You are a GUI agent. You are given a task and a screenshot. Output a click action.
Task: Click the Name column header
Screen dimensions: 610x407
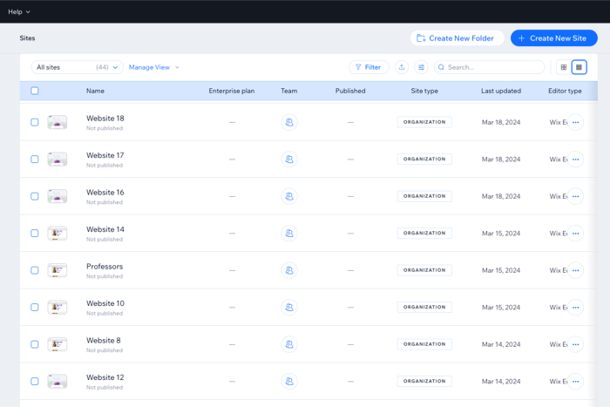tap(95, 91)
